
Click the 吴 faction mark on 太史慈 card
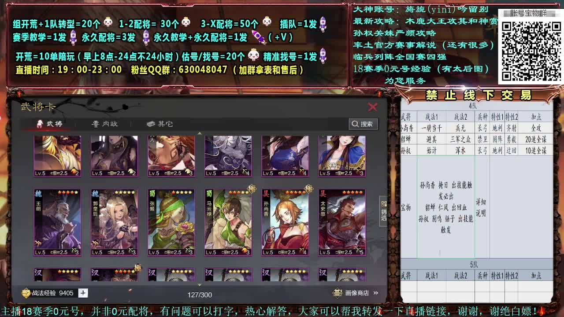[323, 194]
